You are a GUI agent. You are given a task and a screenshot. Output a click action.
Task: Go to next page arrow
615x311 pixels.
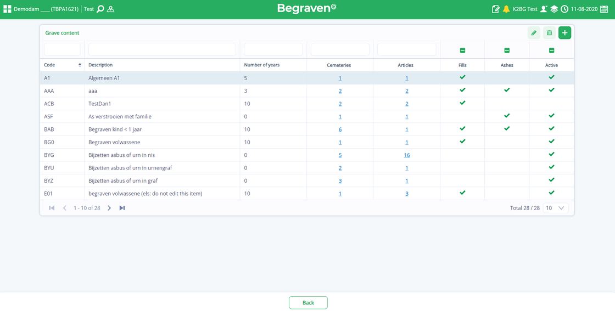pyautogui.click(x=109, y=208)
